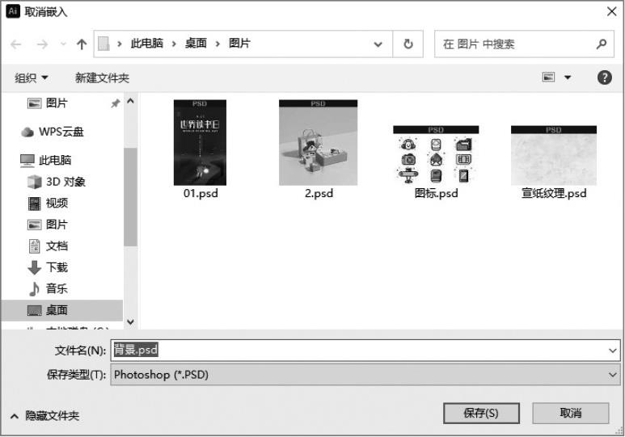Viewport: 625px width, 437px height.
Task: Click the 保存(S) button
Action: [x=481, y=413]
